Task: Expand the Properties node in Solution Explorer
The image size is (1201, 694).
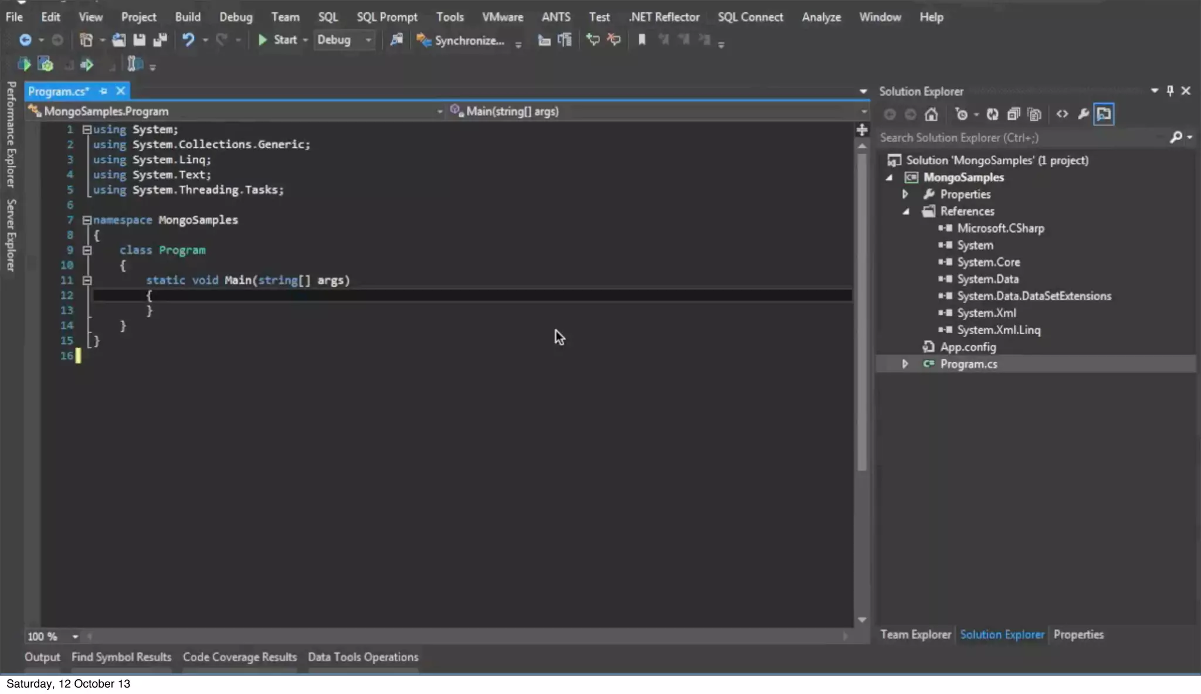Action: click(x=905, y=194)
